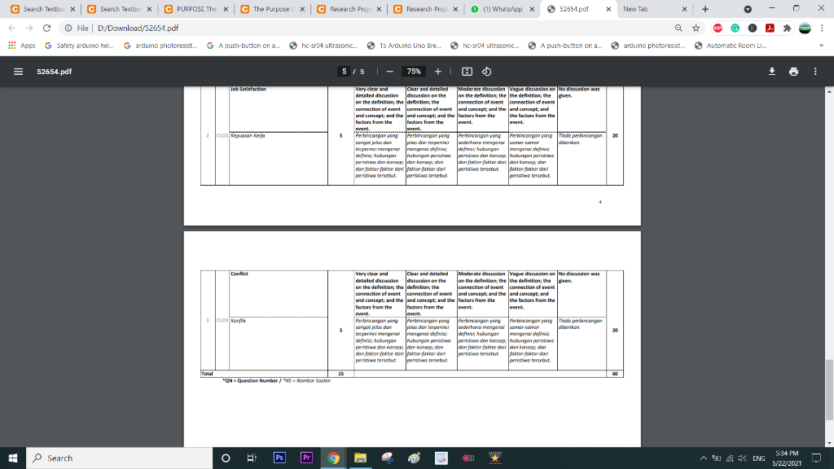Click the volume icon in system tray
This screenshot has height=469, width=834.
(x=743, y=458)
